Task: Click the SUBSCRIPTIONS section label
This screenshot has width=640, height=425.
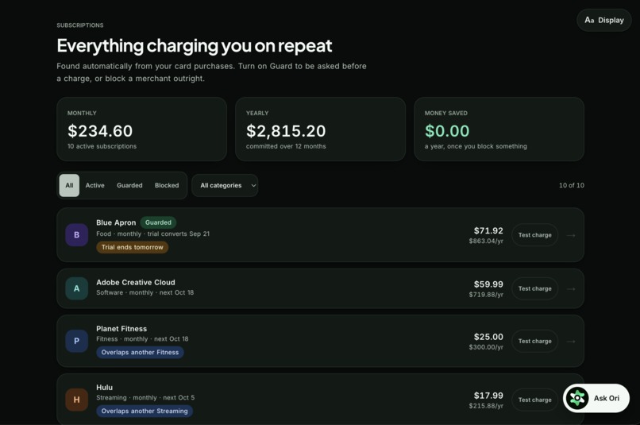Action: pos(80,25)
